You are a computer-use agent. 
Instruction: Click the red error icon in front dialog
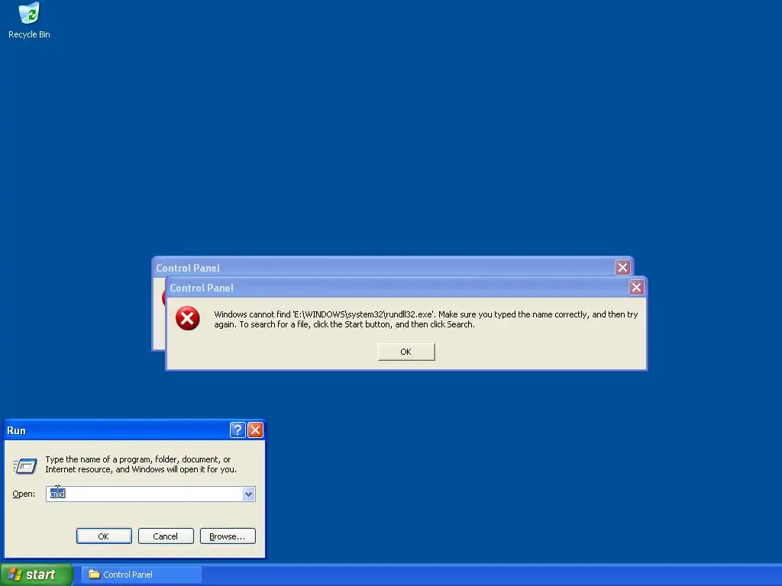(188, 318)
